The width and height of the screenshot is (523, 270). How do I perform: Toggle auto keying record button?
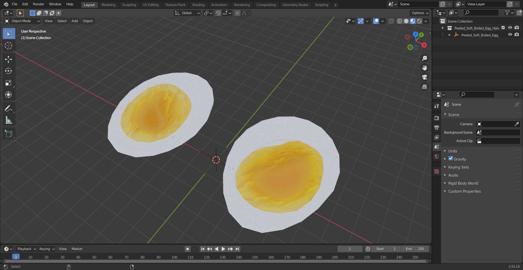tap(188, 249)
